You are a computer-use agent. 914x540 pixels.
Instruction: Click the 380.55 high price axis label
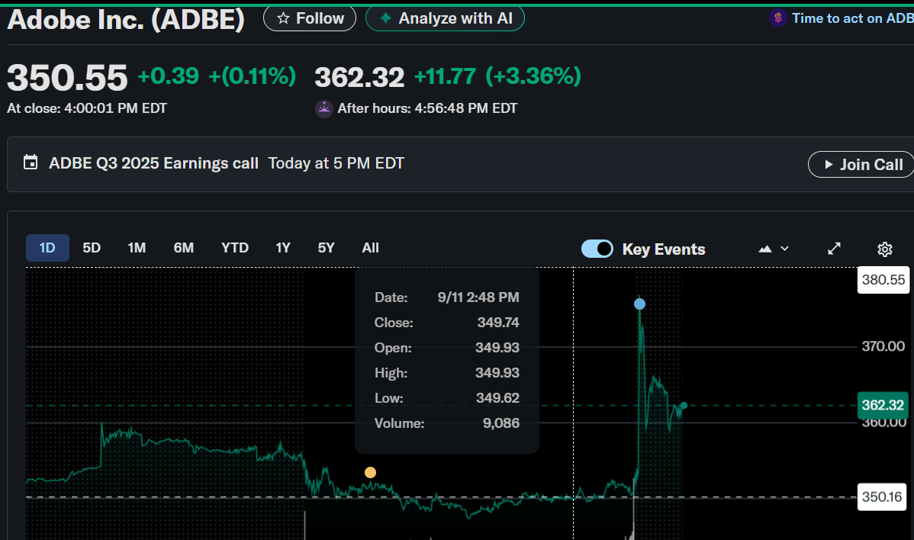pos(883,280)
